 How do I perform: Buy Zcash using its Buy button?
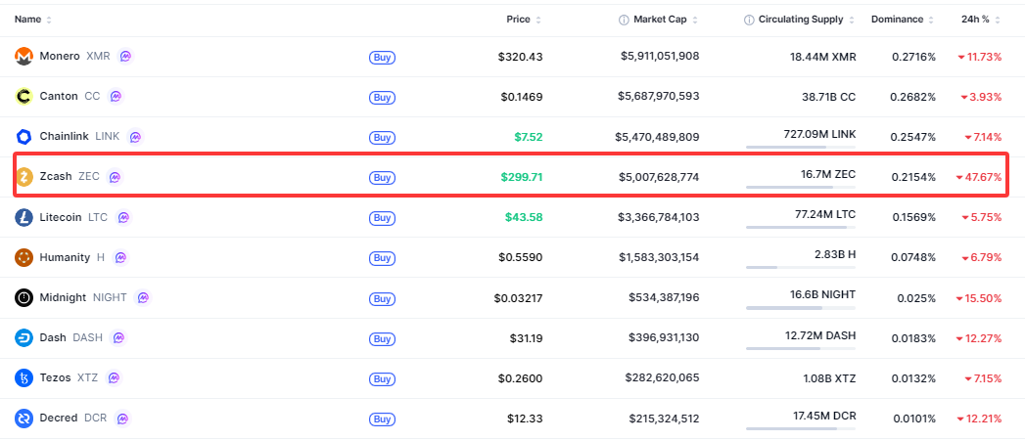tap(382, 178)
